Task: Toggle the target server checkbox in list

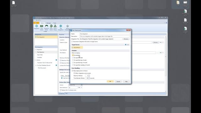Action: [73, 47]
